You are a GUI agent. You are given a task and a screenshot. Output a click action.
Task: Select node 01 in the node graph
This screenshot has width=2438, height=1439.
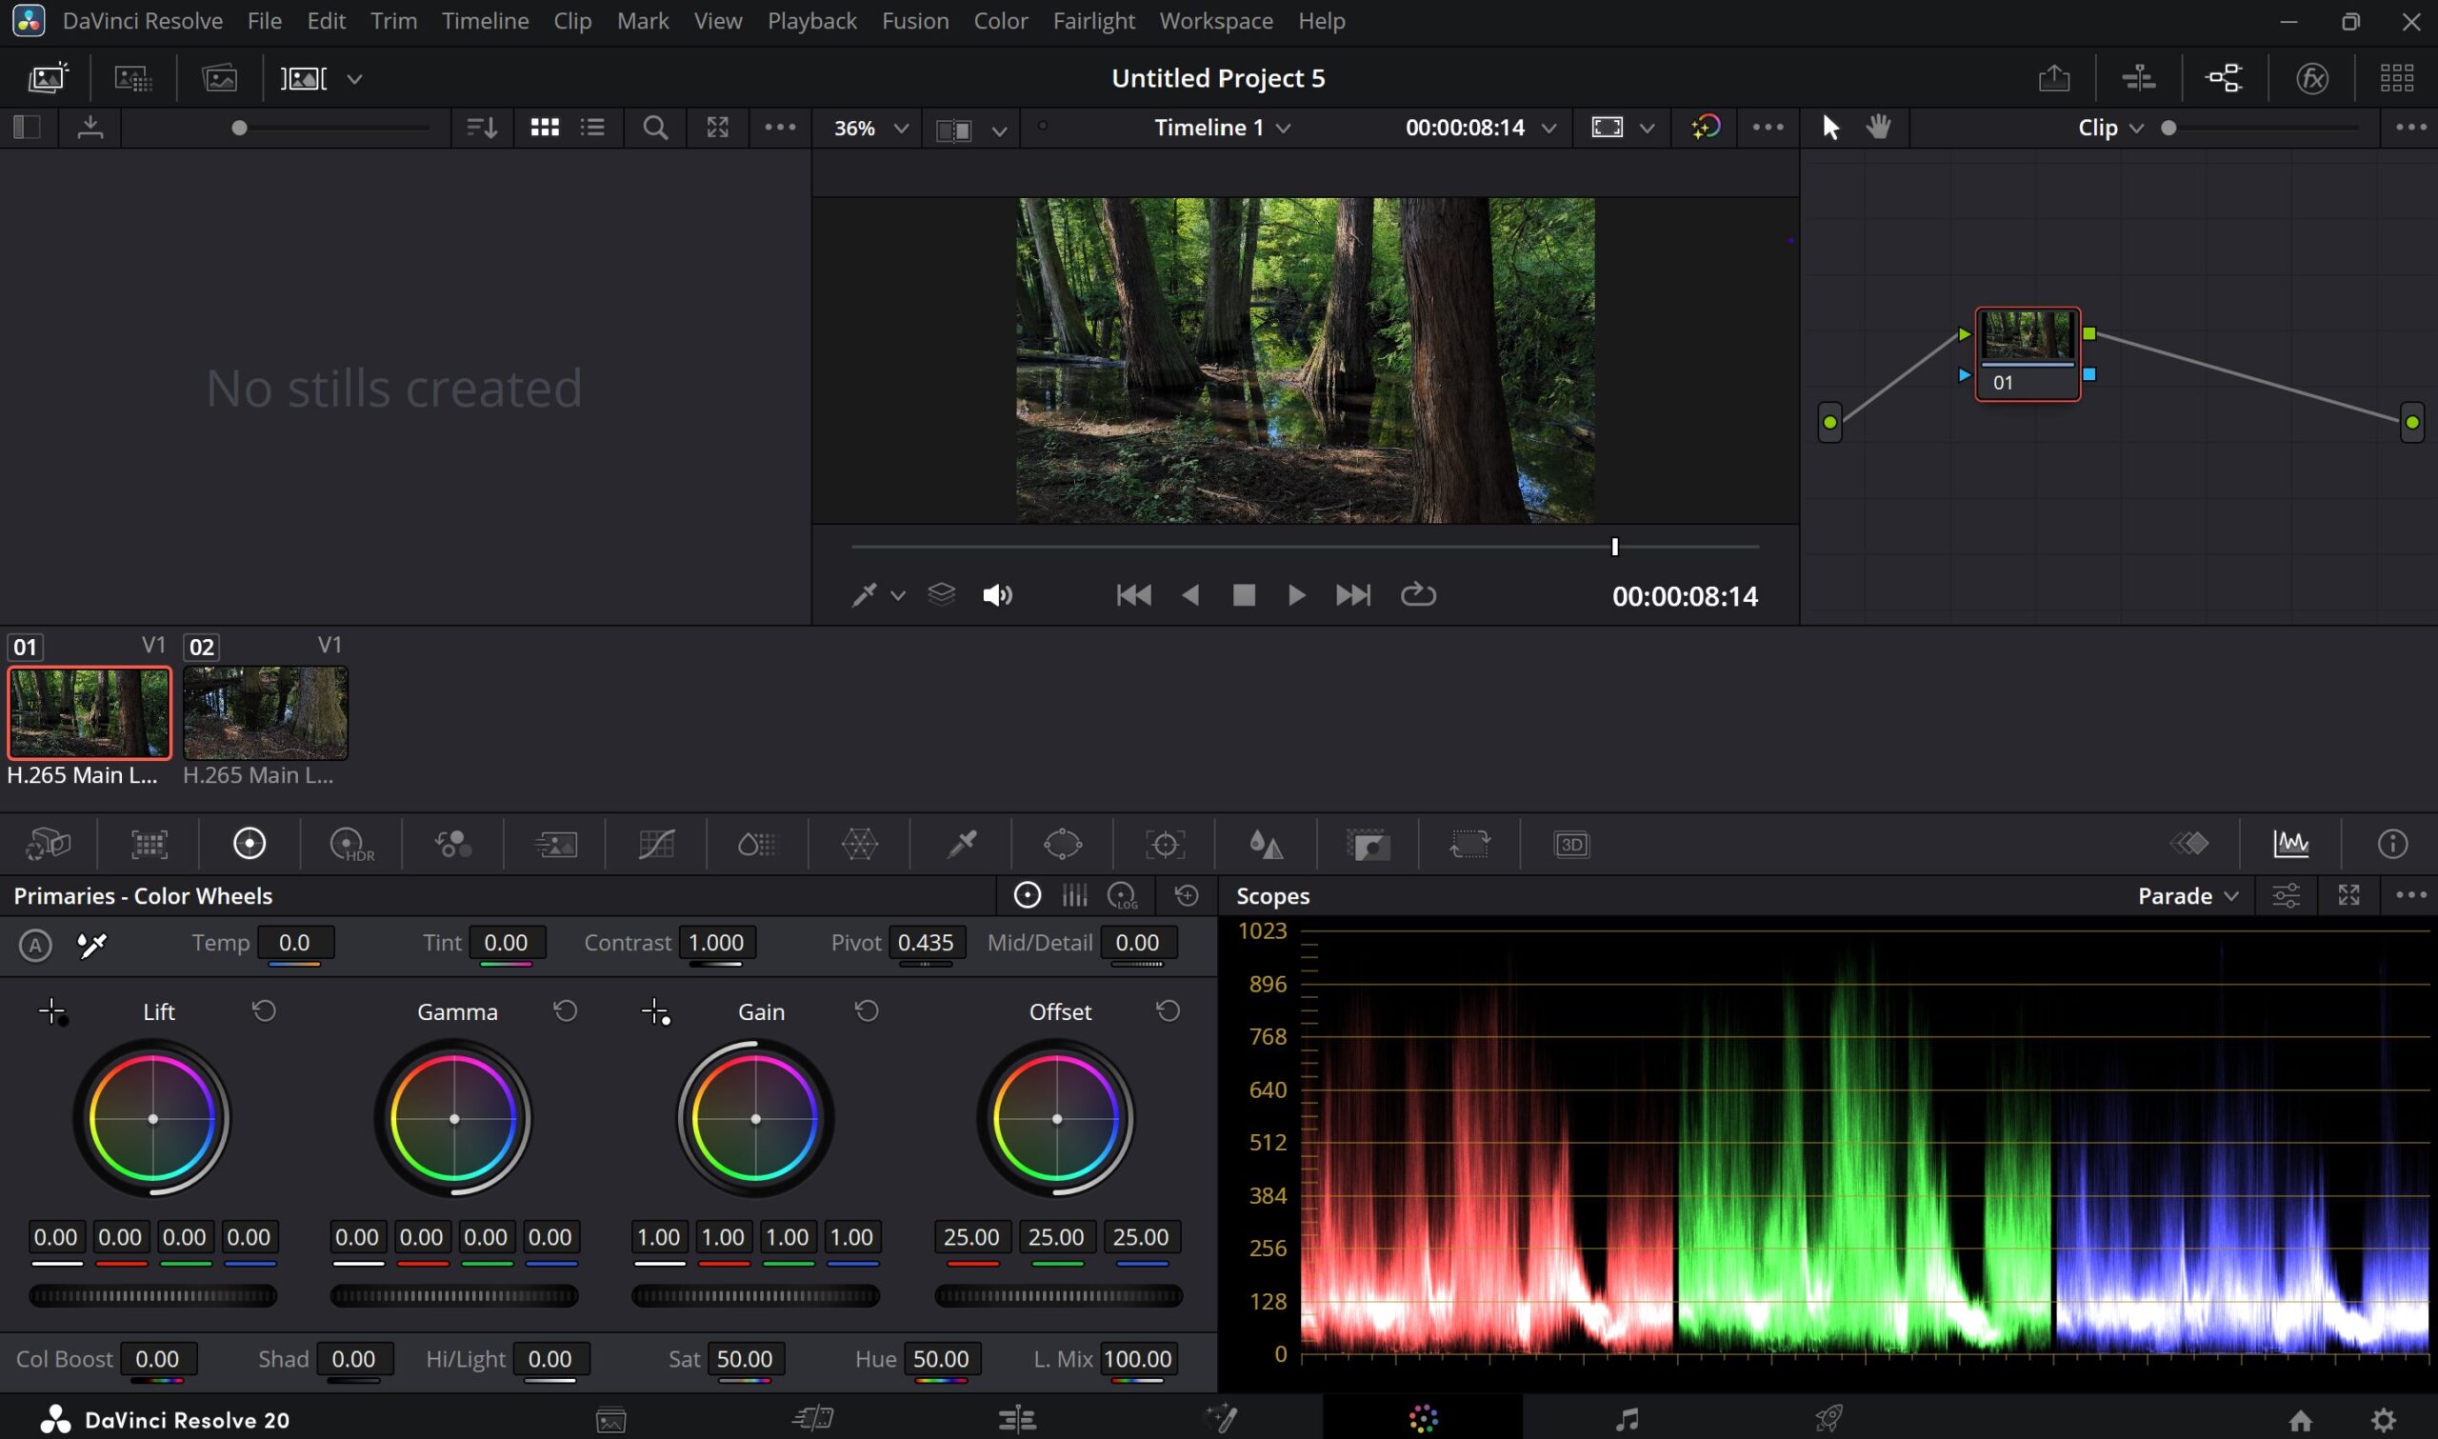[2027, 354]
